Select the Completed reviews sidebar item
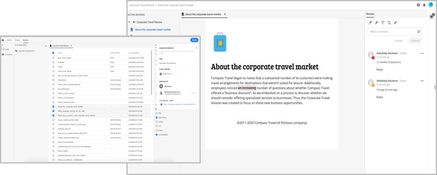Image resolution: width=437 pixels, height=175 pixels. [x=7, y=54]
